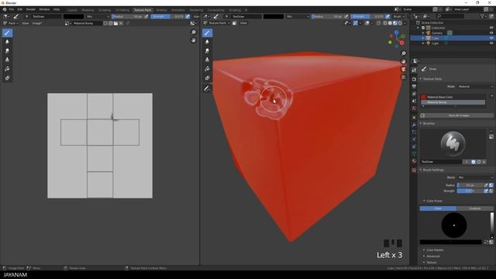Select the Clone tool in image editor toolbar
Image resolution: width=496 pixels, height=279 pixels.
coord(7,60)
